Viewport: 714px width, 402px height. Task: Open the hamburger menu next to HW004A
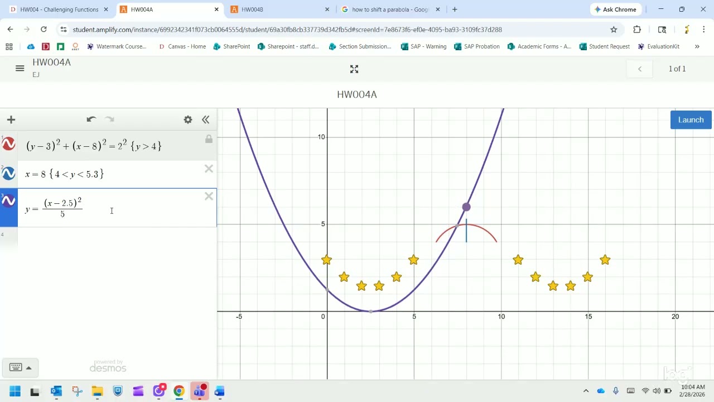(x=20, y=68)
